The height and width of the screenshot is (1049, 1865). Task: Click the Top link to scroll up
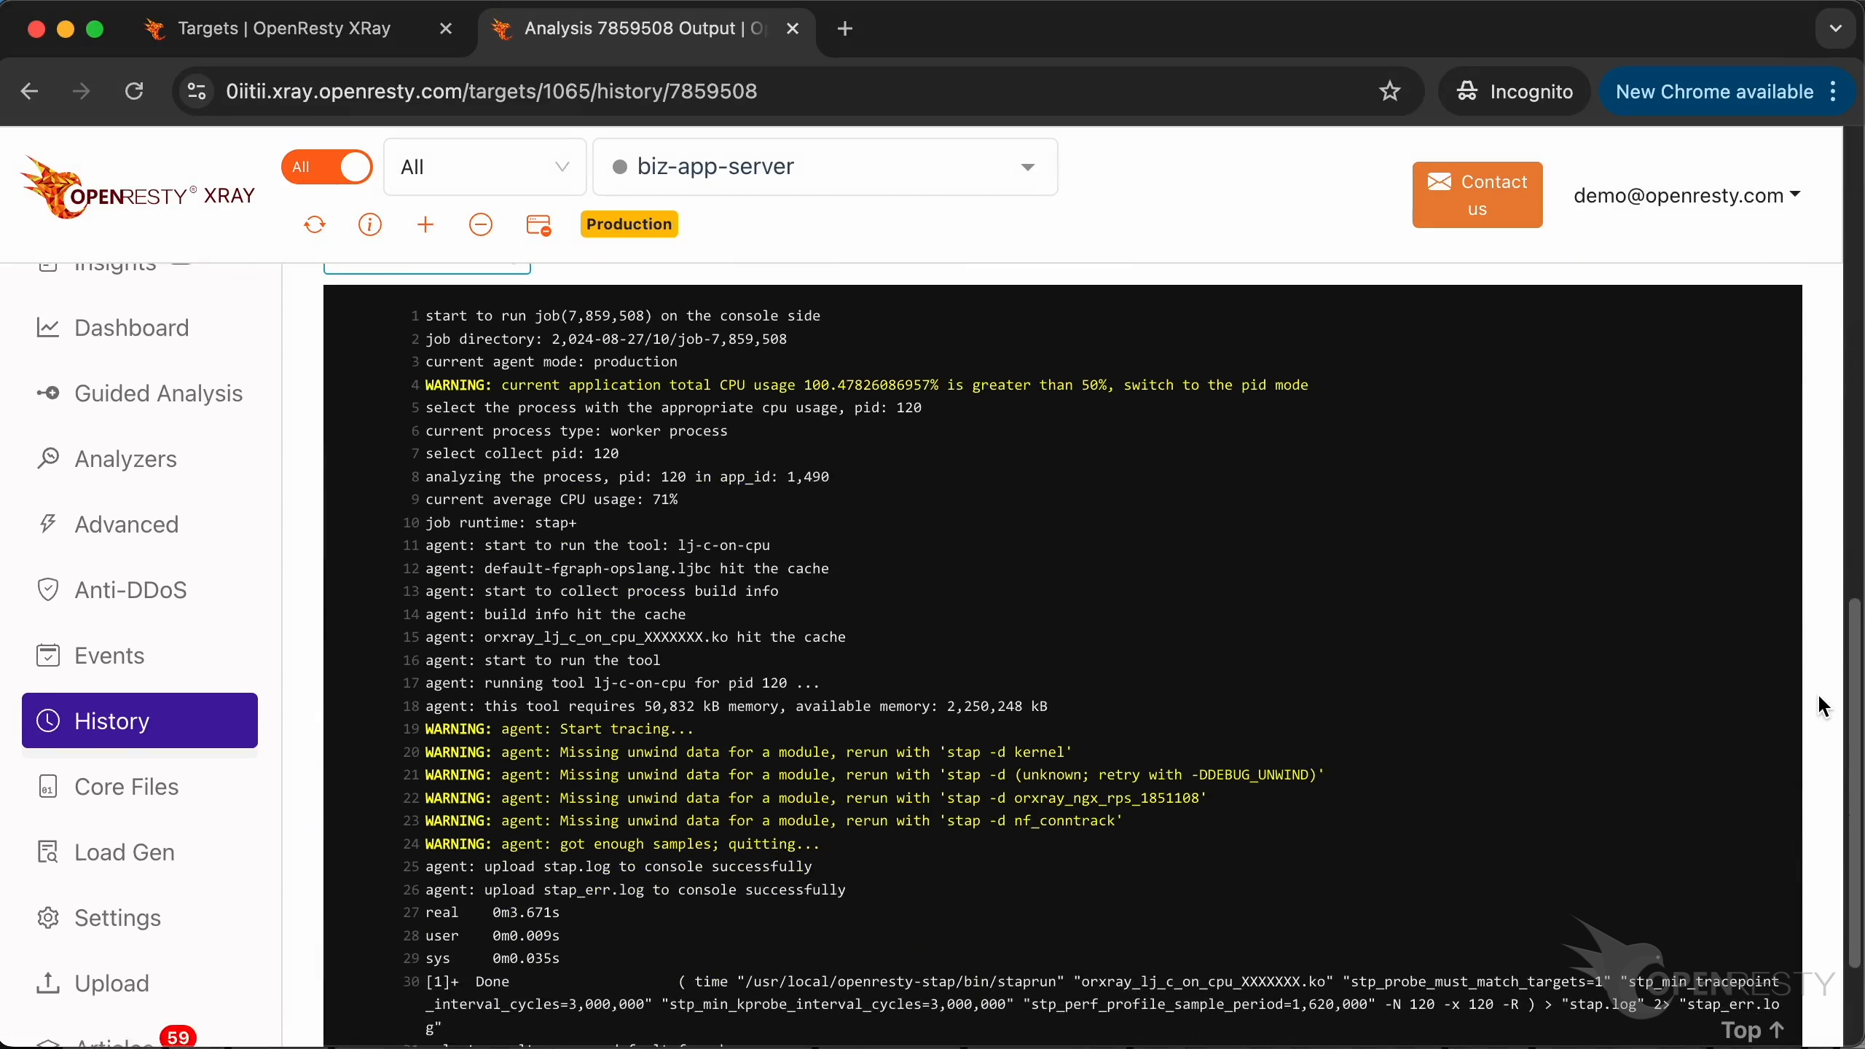[x=1753, y=1030]
